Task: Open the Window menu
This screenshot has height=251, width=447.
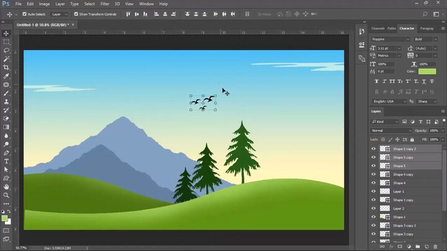Action: click(x=147, y=4)
